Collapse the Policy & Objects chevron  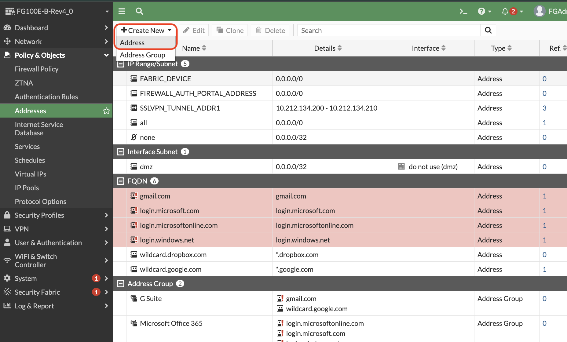tap(106, 55)
